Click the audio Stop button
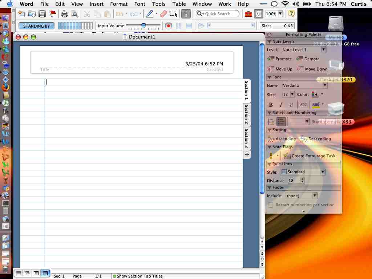Image resolution: width=372 pixels, height=279 pixels. (189, 26)
